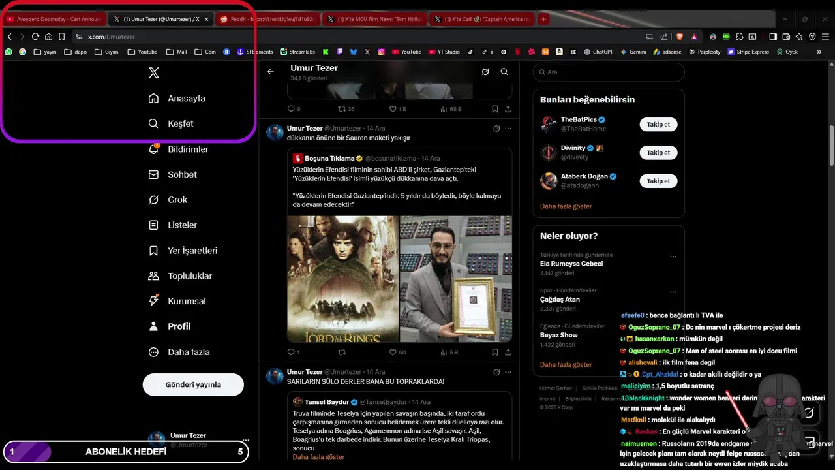
Task: Open Bildirimler notifications
Action: click(179, 149)
